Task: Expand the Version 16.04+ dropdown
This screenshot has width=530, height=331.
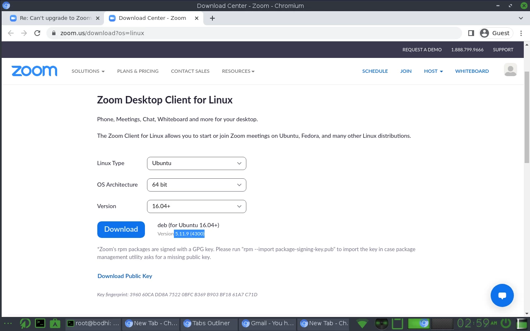Action: (197, 206)
